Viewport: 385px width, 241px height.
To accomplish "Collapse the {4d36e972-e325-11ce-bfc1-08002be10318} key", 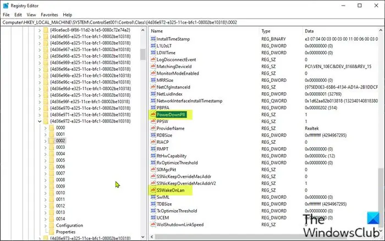I will point(40,121).
